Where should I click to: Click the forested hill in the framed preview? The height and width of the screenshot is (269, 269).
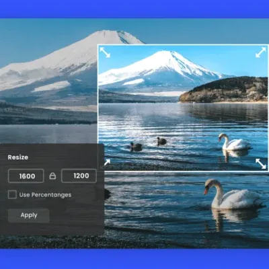[224, 89]
